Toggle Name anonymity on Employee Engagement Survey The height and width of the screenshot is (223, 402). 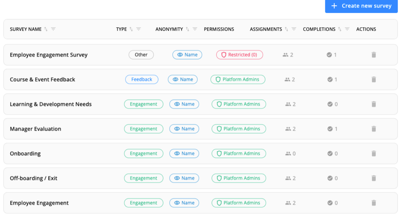[x=187, y=55]
